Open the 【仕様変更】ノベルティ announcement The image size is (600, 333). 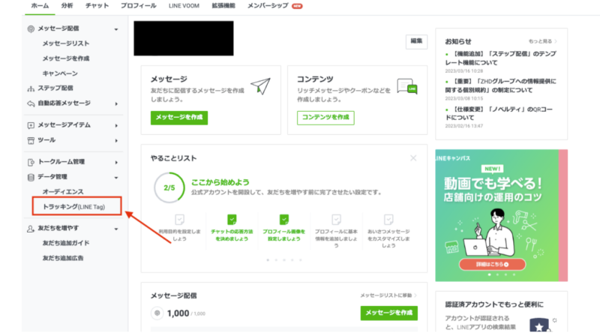tap(499, 113)
